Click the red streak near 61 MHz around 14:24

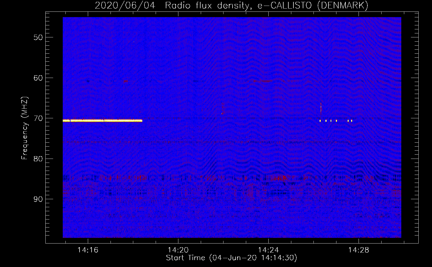point(263,81)
